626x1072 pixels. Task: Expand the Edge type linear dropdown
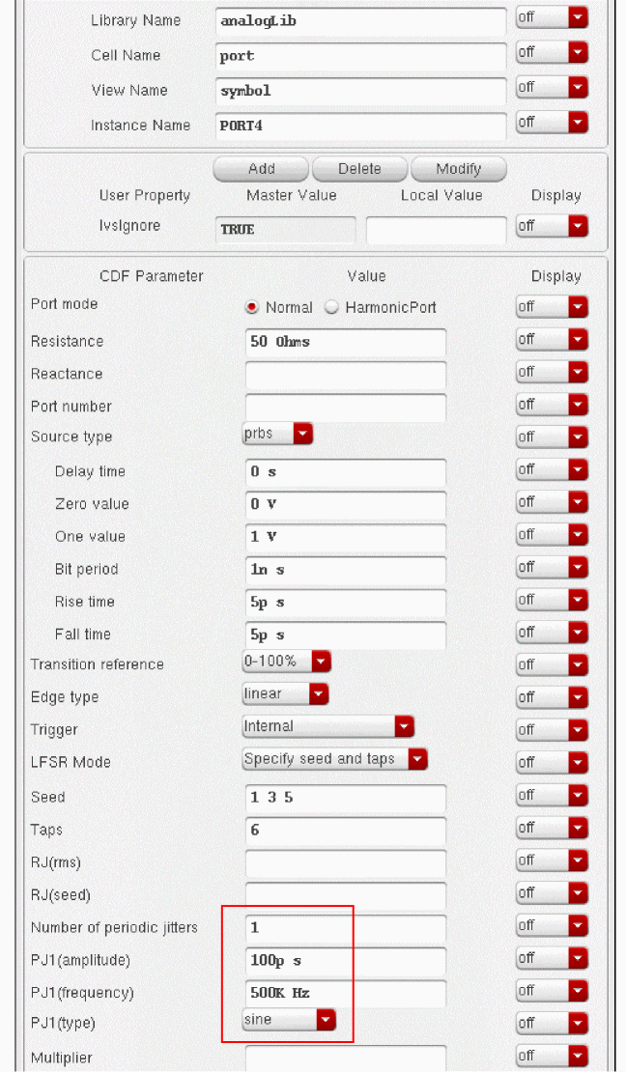(x=285, y=694)
